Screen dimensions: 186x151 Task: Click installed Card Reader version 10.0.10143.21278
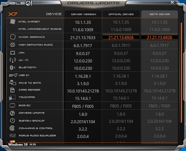click(83, 91)
